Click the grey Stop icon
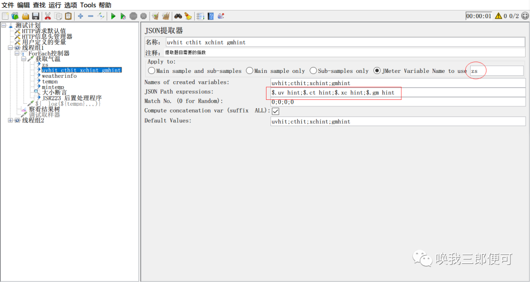530x282 pixels. pyautogui.click(x=133, y=16)
